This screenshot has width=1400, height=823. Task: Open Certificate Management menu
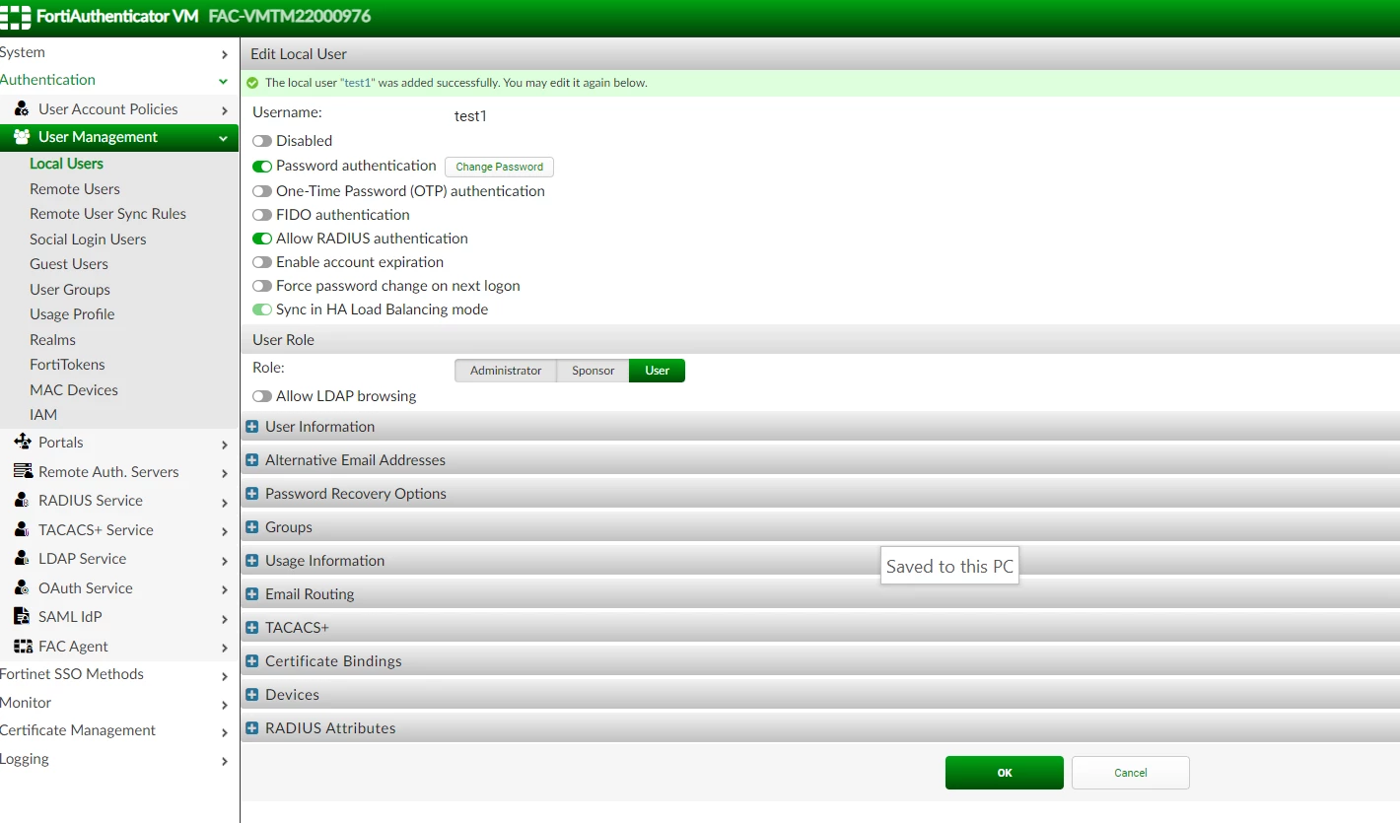point(118,730)
